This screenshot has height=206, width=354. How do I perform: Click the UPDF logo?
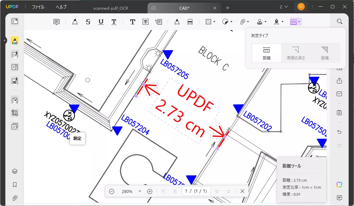coord(12,7)
